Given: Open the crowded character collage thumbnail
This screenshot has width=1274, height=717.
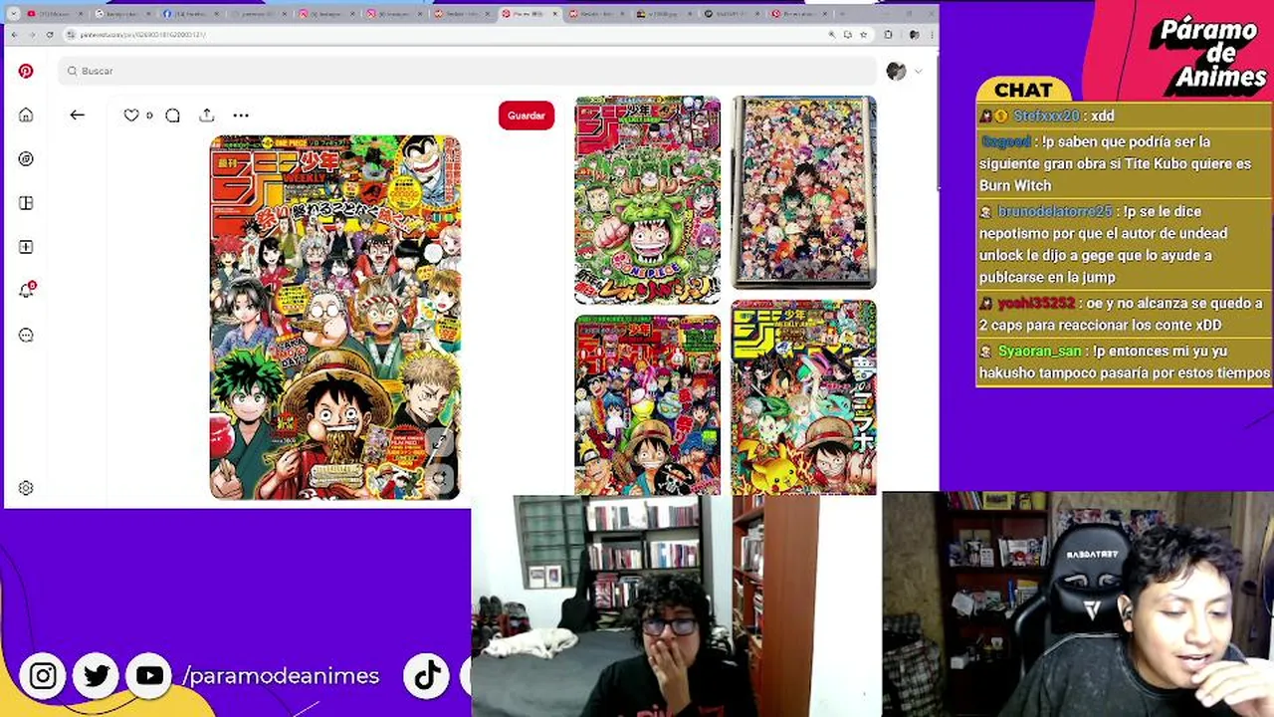Looking at the screenshot, I should (x=804, y=192).
